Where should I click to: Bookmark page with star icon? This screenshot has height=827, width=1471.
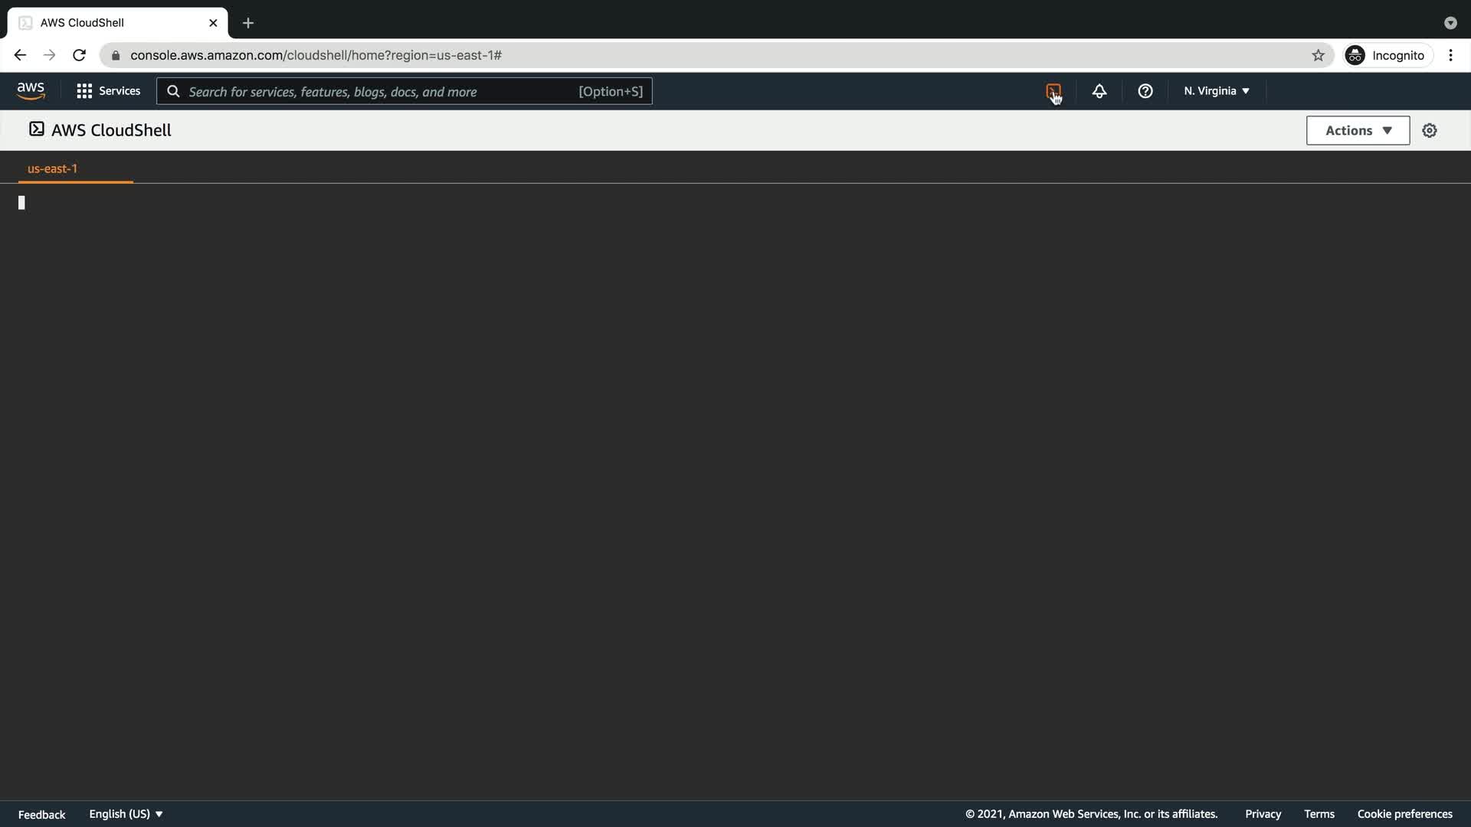(1318, 55)
